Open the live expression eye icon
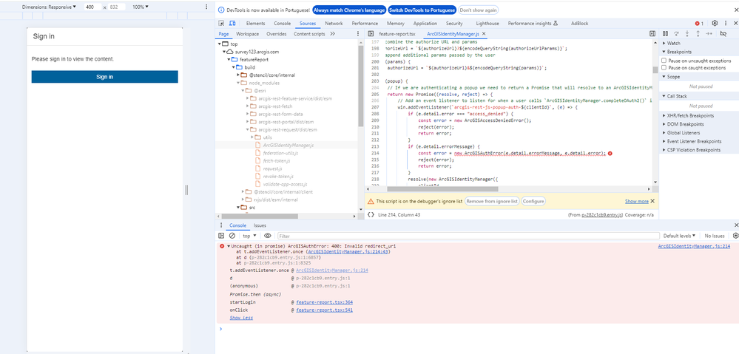This screenshot has height=354, width=739. [x=267, y=236]
